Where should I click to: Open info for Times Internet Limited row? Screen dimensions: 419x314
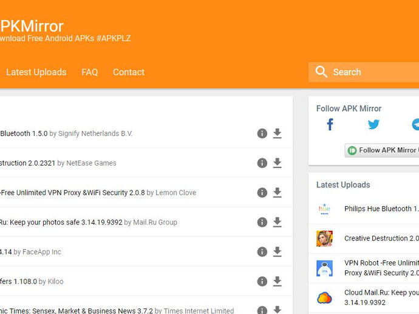[x=262, y=310]
